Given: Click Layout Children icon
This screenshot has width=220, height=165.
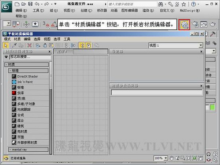Looking at the screenshot, I should click(x=73, y=45).
